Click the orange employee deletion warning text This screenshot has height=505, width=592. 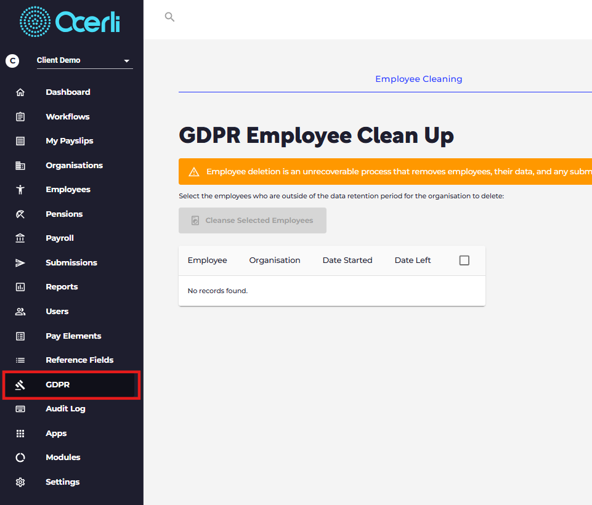(x=399, y=172)
